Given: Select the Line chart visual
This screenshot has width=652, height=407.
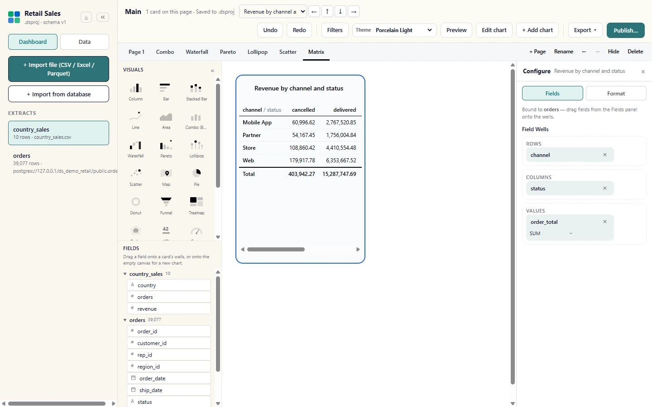Looking at the screenshot, I should pyautogui.click(x=136, y=120).
